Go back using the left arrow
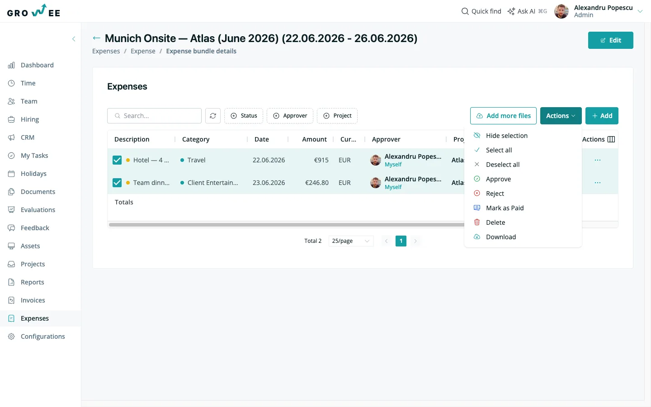651x407 pixels. [x=96, y=38]
